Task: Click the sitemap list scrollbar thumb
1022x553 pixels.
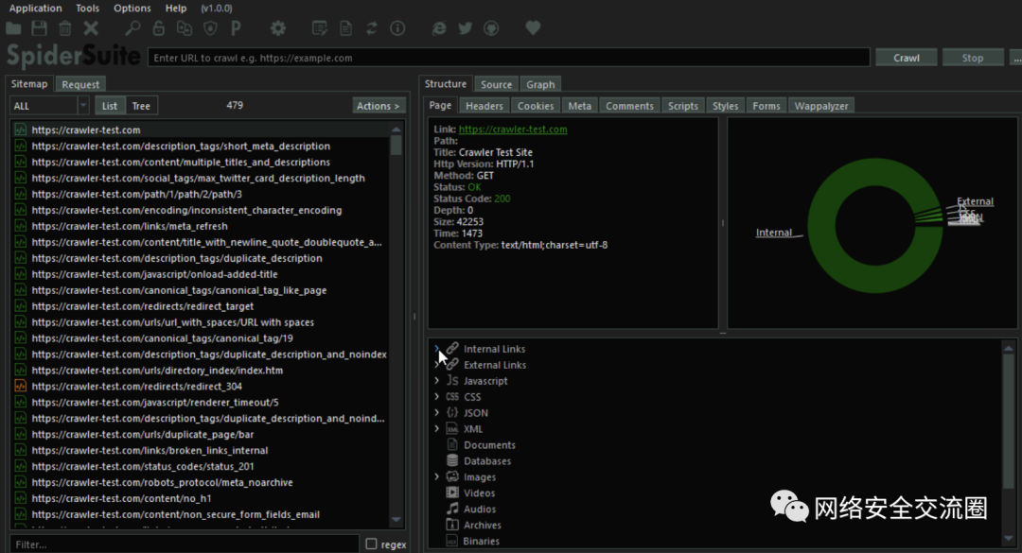Action: 396,145
